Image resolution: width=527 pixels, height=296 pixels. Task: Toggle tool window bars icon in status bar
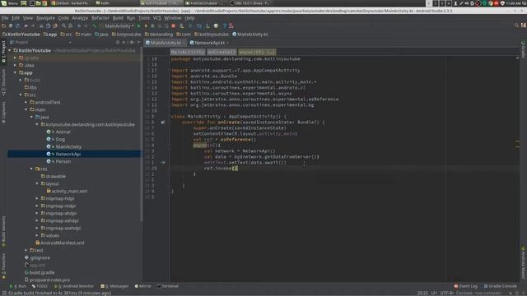[4, 293]
